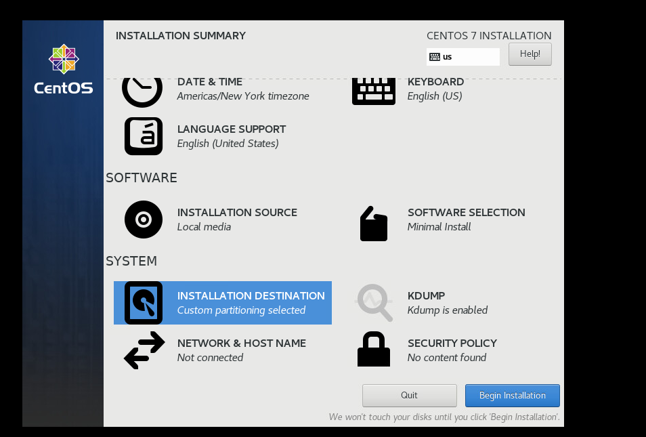This screenshot has width=646, height=437.
Task: Click the keyboard icon in the us layout indicator
Action: pos(435,57)
